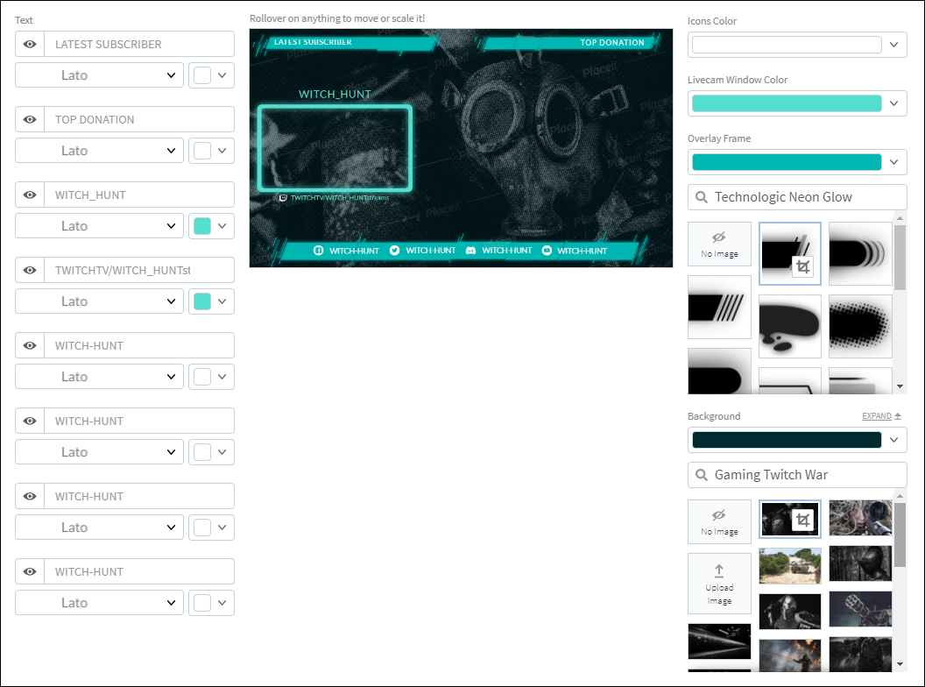
Task: Hide the WITCH_HUNT text with eye icon
Action: pyautogui.click(x=30, y=195)
